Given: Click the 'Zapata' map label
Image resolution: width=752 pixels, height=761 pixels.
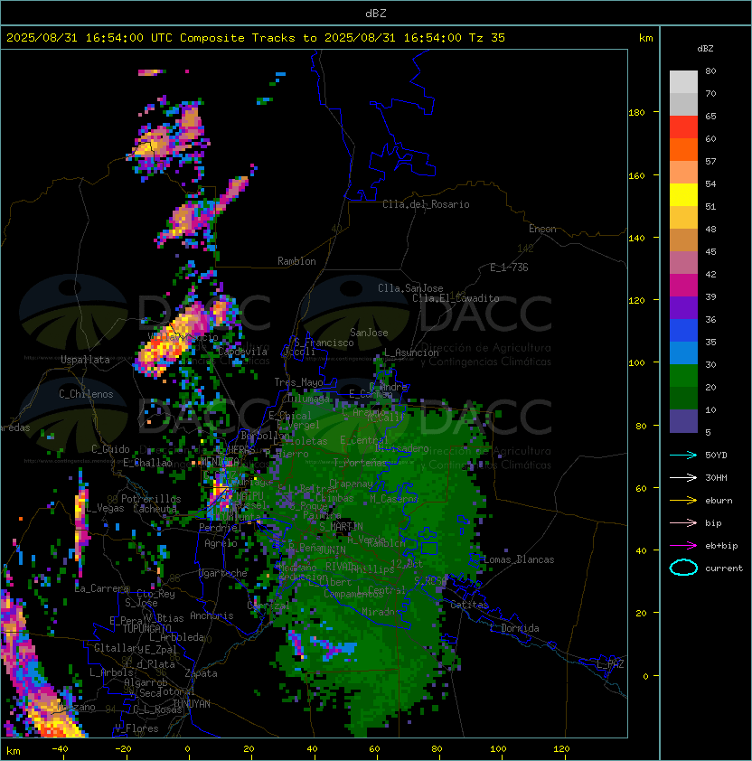Looking at the screenshot, I should pyautogui.click(x=201, y=673).
